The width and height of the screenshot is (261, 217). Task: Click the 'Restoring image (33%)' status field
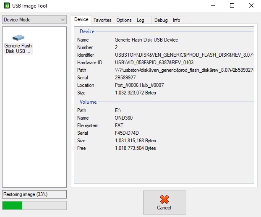tap(34, 194)
